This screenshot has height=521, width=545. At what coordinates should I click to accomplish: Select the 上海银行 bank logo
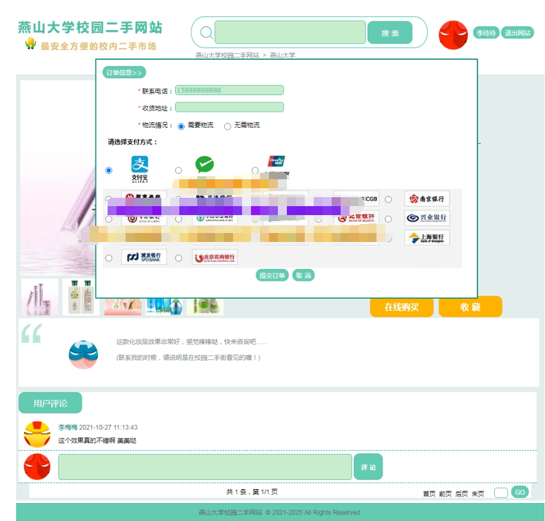click(427, 238)
